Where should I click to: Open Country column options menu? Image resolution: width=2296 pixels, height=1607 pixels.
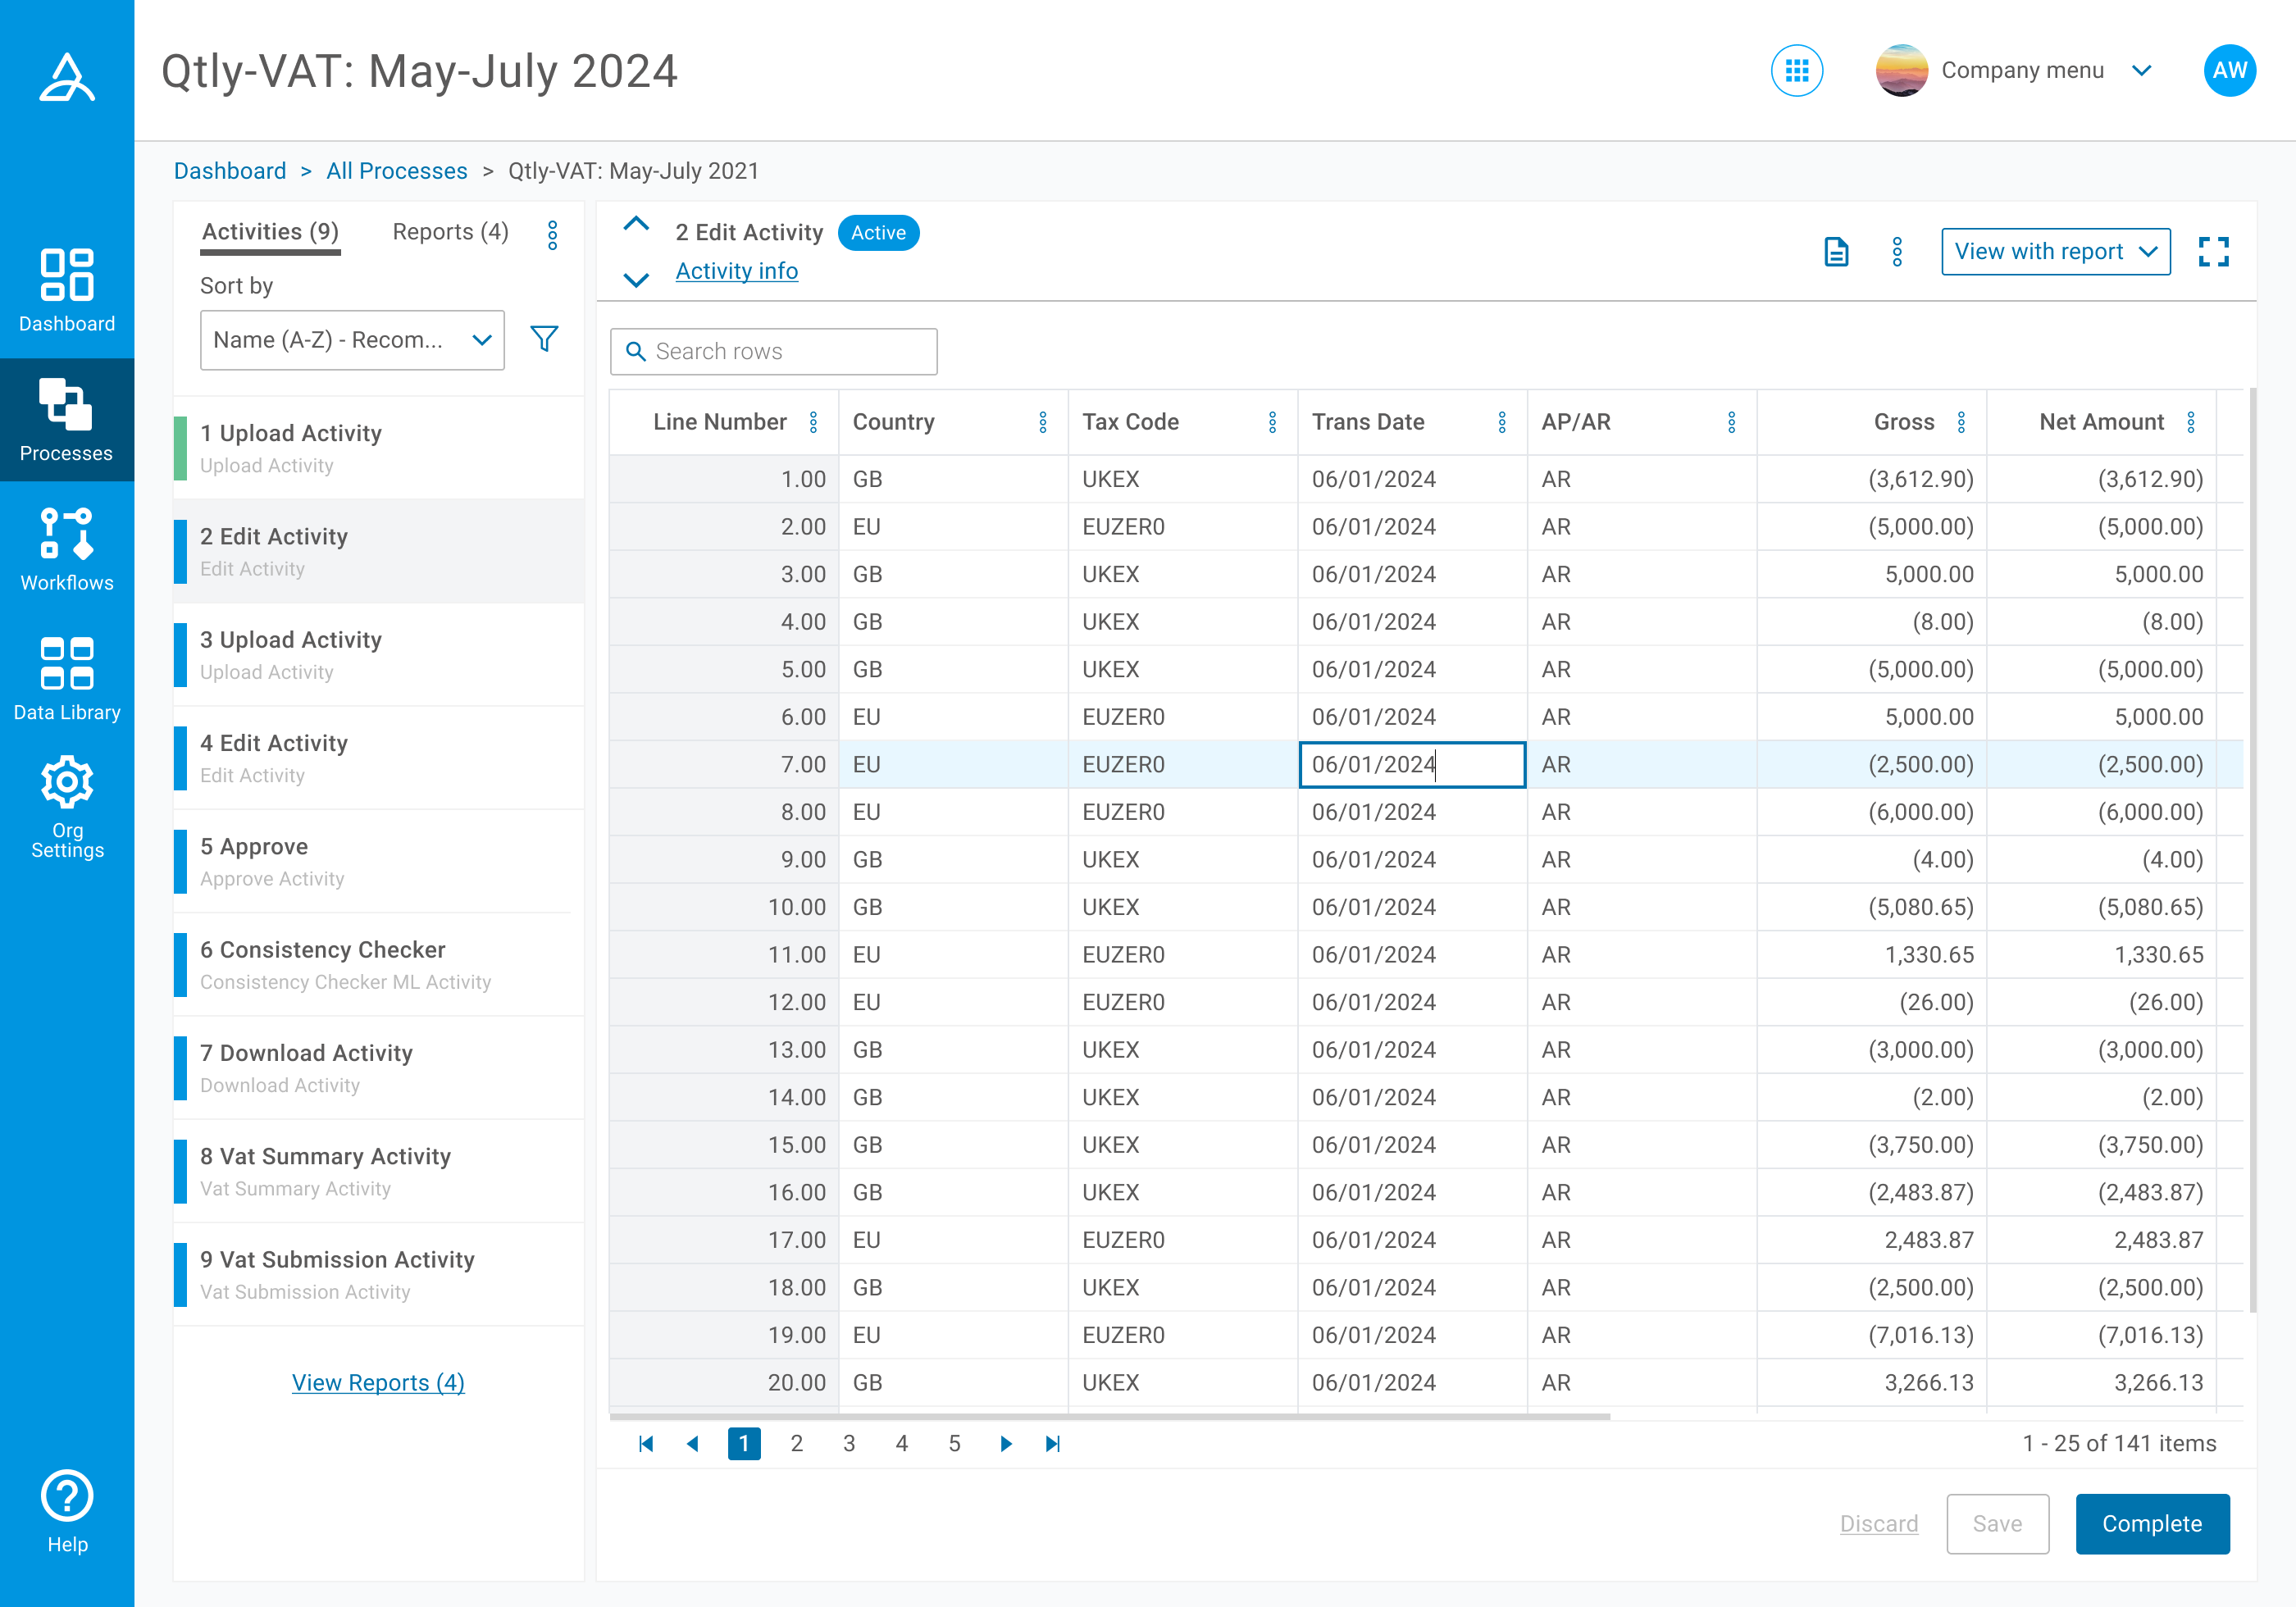coord(1043,422)
